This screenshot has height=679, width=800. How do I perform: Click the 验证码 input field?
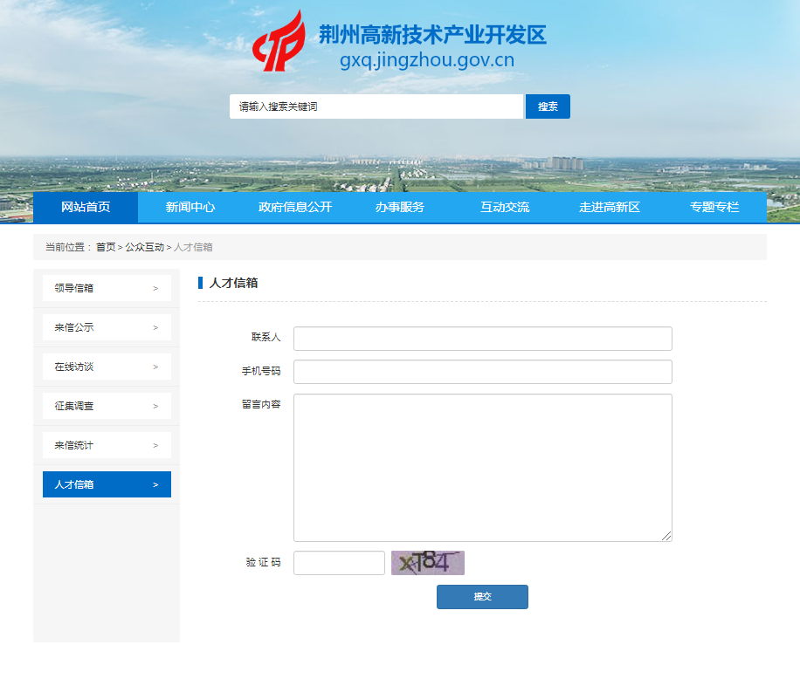click(339, 563)
